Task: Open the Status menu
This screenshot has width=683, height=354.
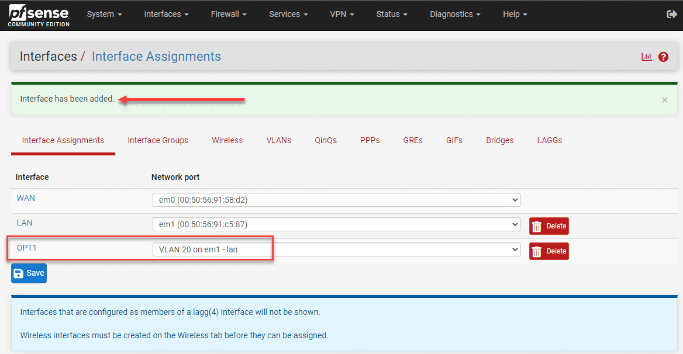Action: click(392, 15)
